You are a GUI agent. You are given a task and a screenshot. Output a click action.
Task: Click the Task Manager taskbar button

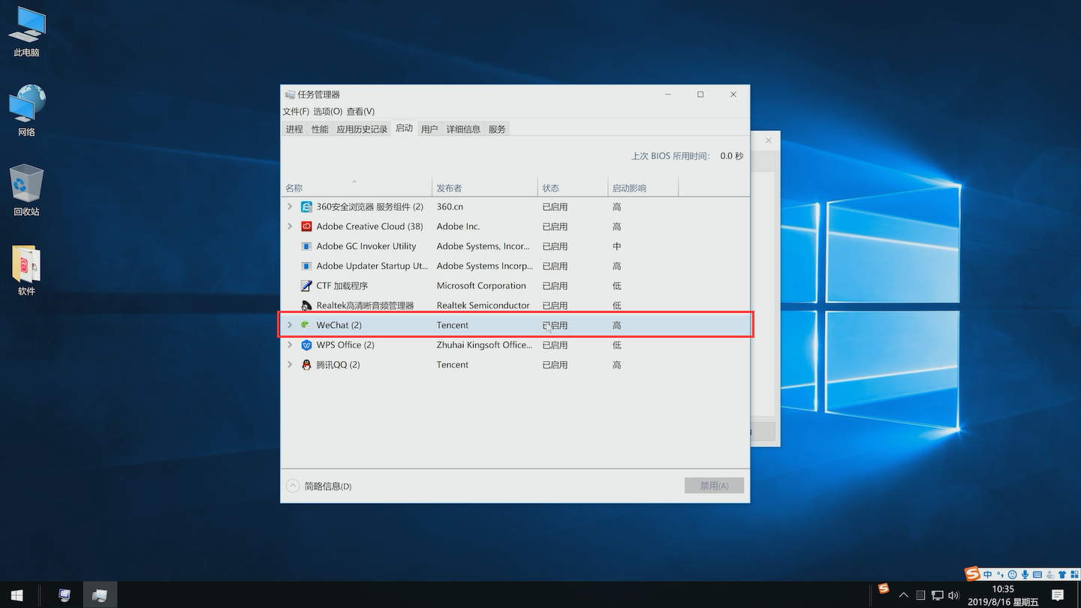point(100,595)
